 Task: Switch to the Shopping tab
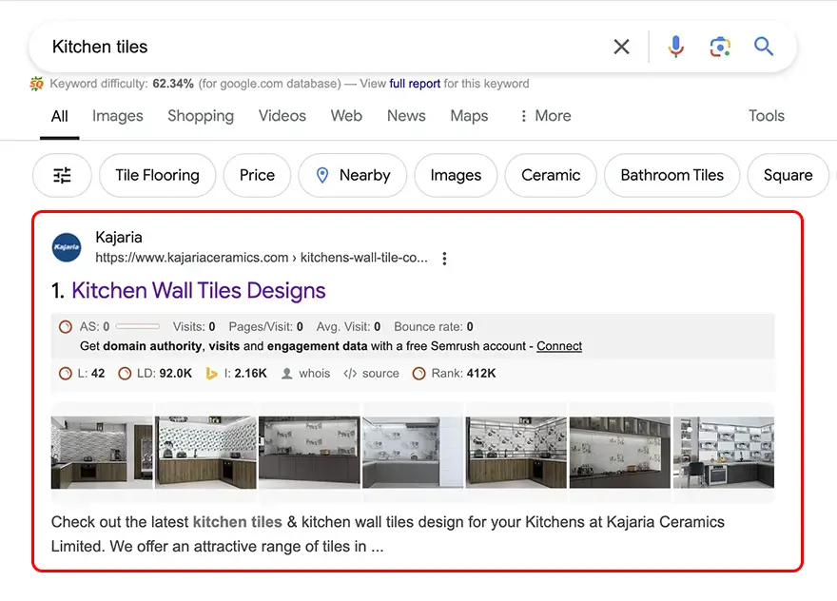(200, 116)
